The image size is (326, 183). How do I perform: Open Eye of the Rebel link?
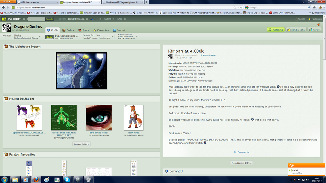pyautogui.click(x=99, y=133)
